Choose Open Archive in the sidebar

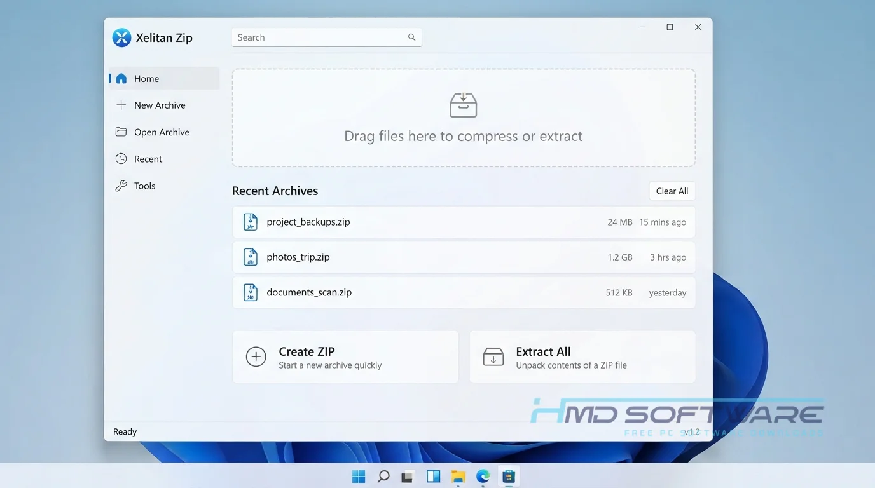click(x=164, y=132)
